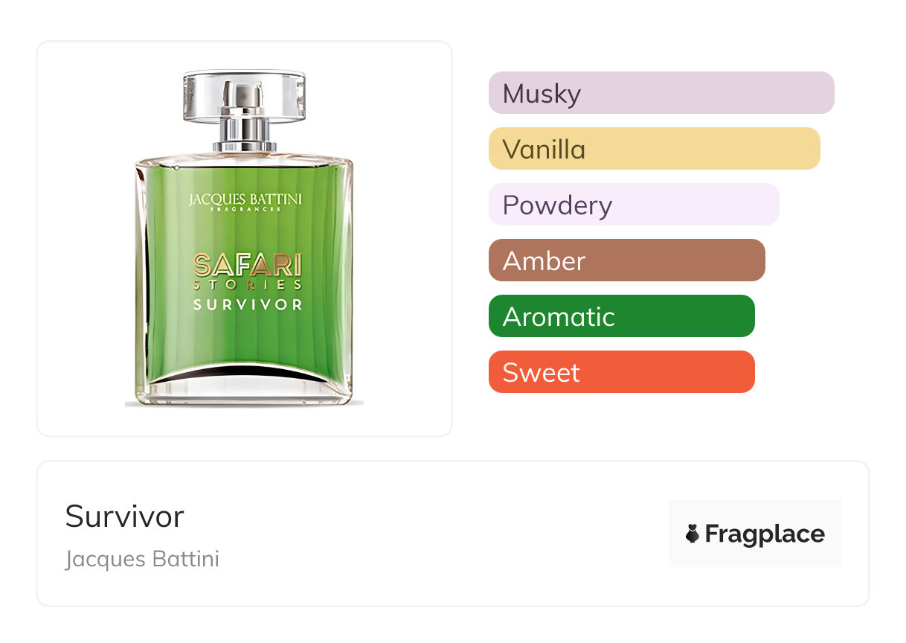
Task: Click the JACQUES BATTINI label on bottle
Action: point(245,199)
